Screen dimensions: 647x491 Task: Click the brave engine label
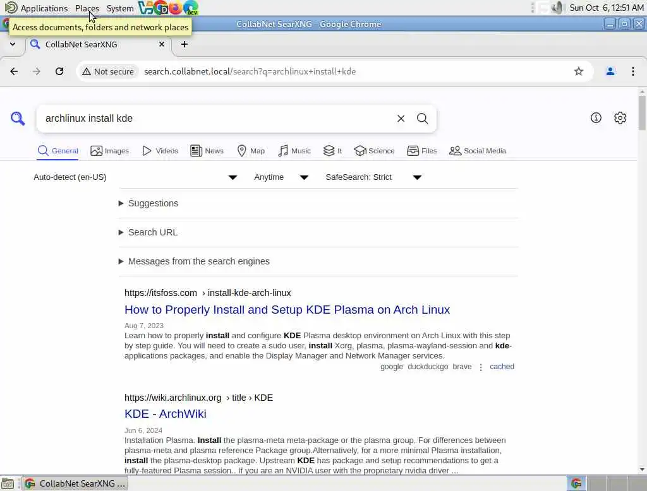[462, 367]
